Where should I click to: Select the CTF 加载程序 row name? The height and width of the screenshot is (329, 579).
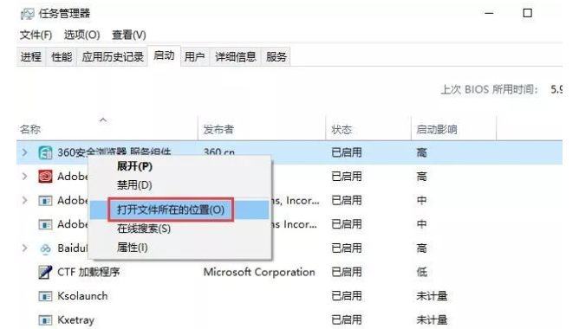[88, 272]
